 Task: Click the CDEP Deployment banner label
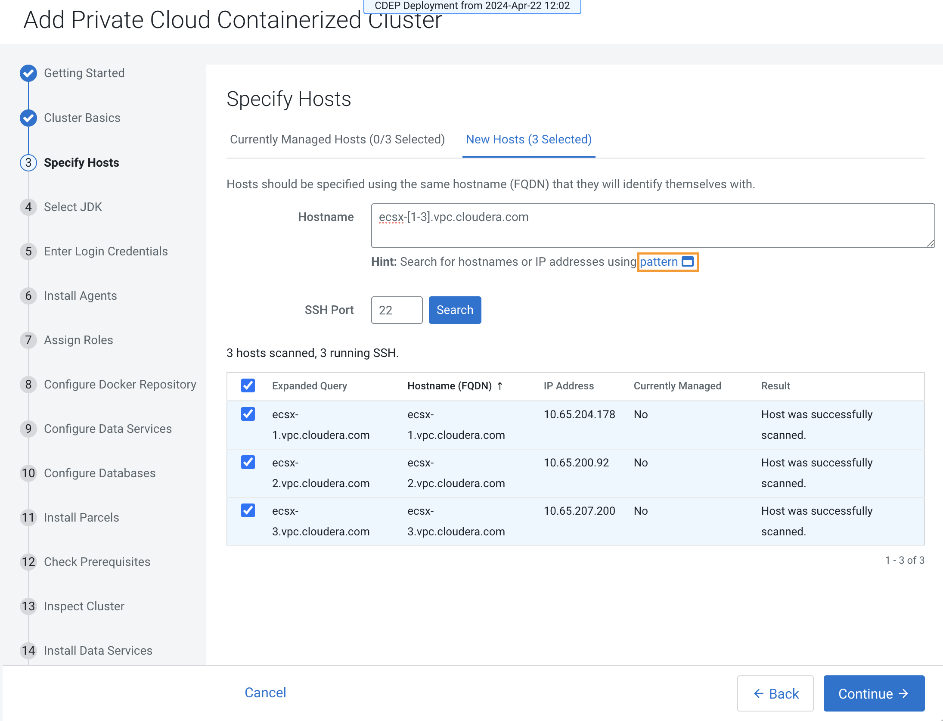pyautogui.click(x=472, y=6)
